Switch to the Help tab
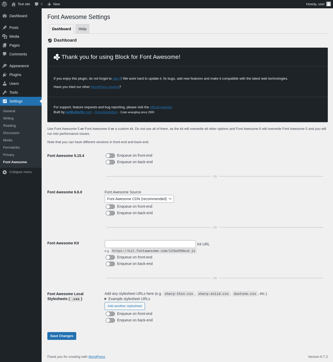The image size is (333, 362). coord(82,29)
